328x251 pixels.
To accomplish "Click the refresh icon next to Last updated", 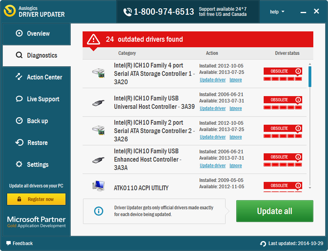I will (x=263, y=244).
